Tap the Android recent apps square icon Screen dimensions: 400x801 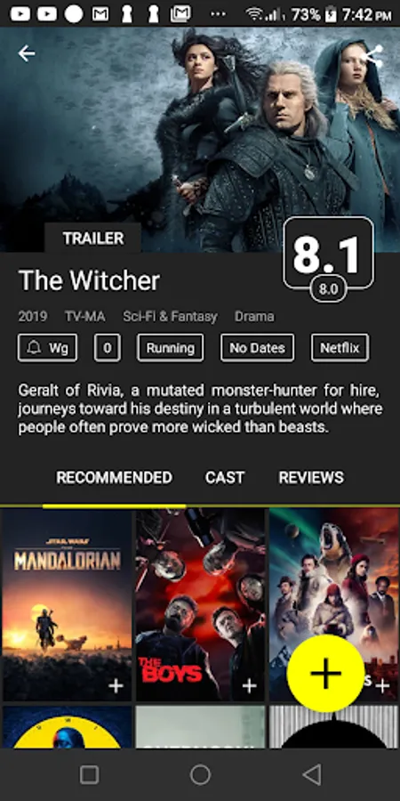89,775
